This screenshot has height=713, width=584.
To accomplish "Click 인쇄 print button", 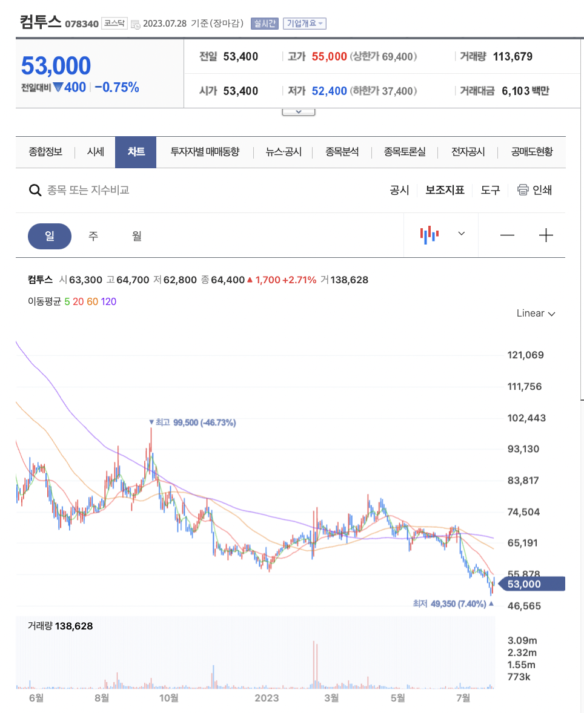I will (x=542, y=190).
